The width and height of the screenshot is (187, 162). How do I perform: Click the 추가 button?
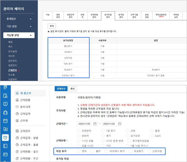click(x=52, y=26)
